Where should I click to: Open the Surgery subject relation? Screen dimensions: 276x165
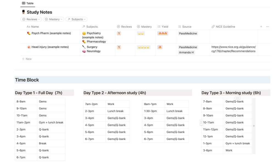90,47
